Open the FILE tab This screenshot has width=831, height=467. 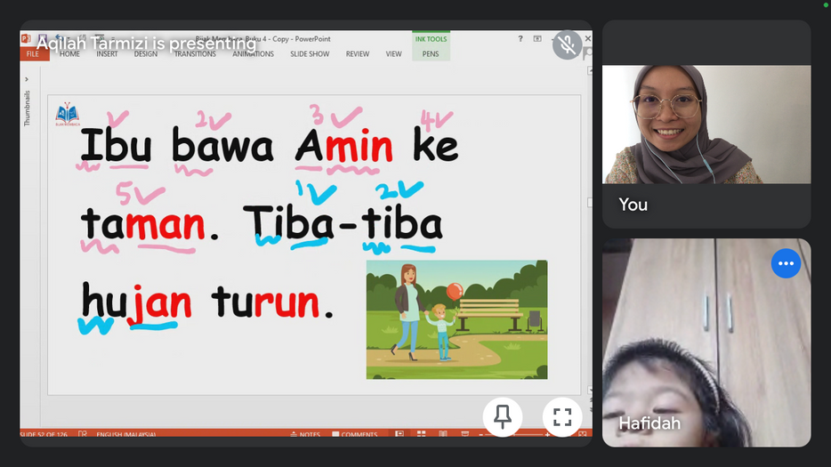pos(32,54)
